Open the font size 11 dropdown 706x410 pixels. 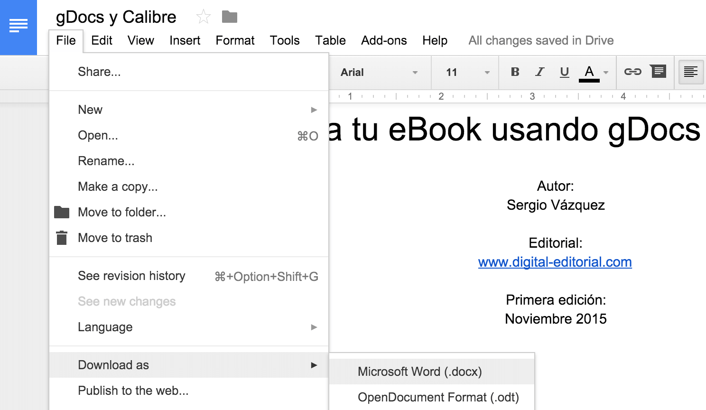point(465,72)
